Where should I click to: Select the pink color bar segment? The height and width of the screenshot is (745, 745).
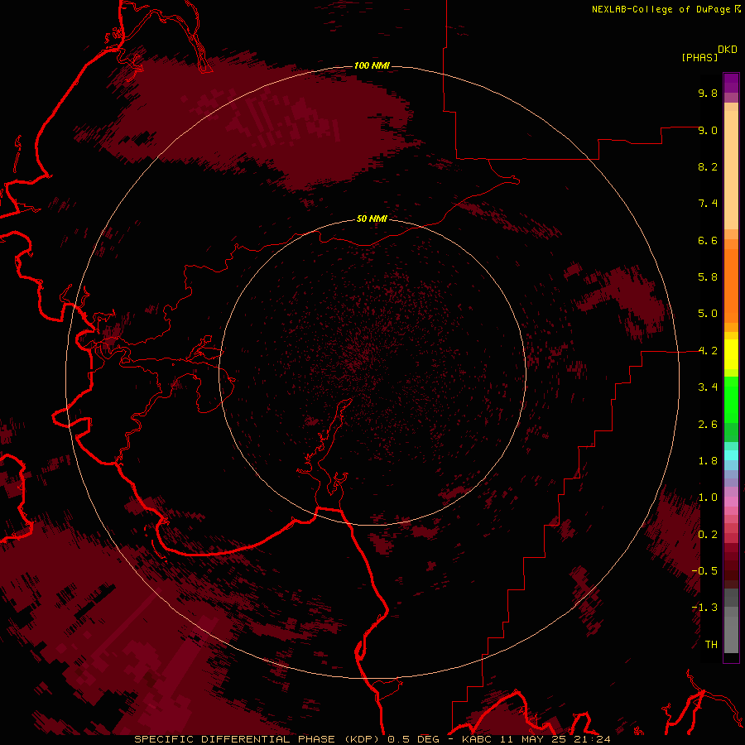point(731,502)
